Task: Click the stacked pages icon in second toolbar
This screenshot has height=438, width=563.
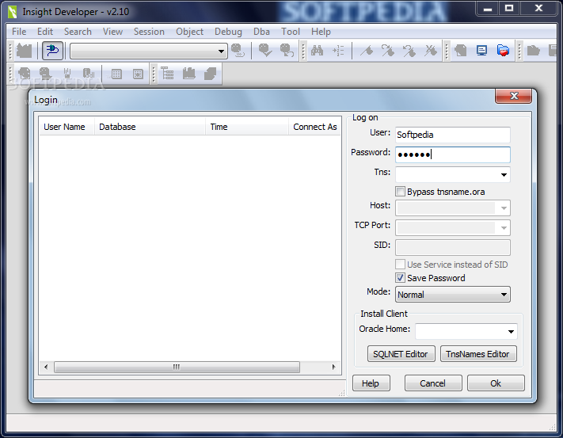Action: 210,74
